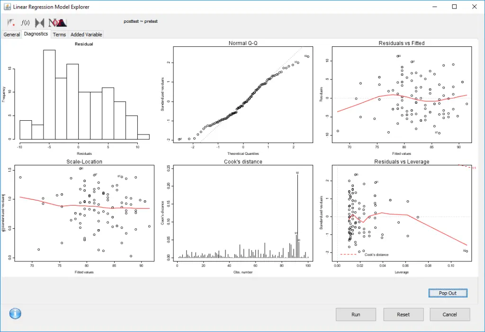Open the Terms tab
Viewport: 485px width, 332px height.
pos(59,34)
